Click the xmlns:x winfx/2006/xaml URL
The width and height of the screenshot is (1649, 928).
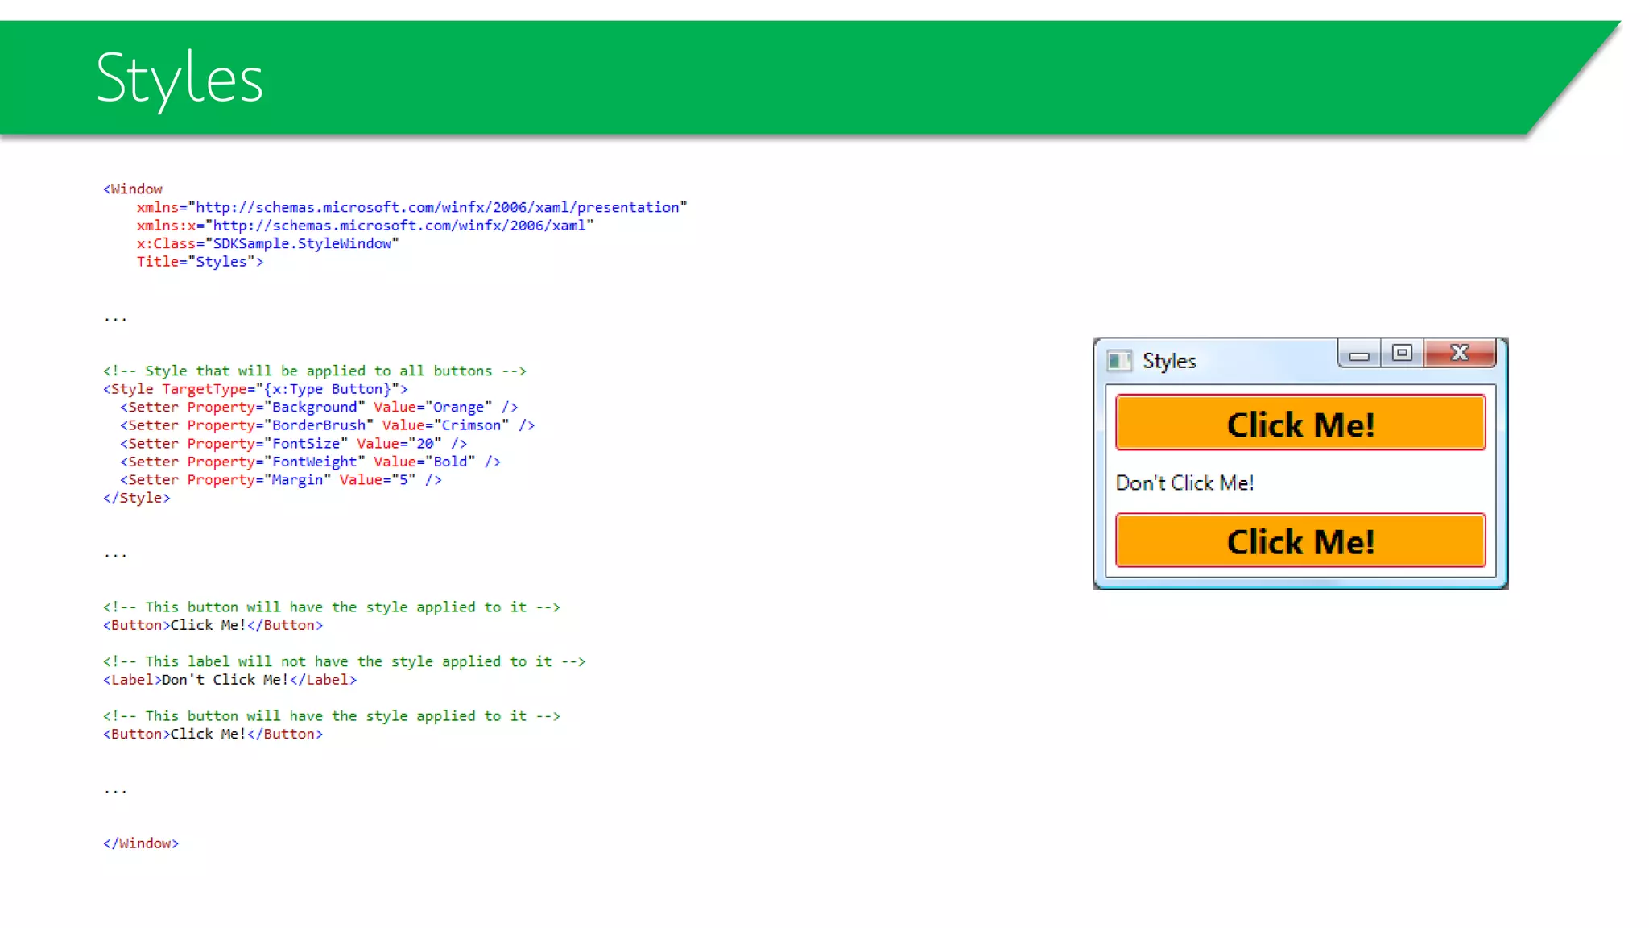(x=399, y=226)
